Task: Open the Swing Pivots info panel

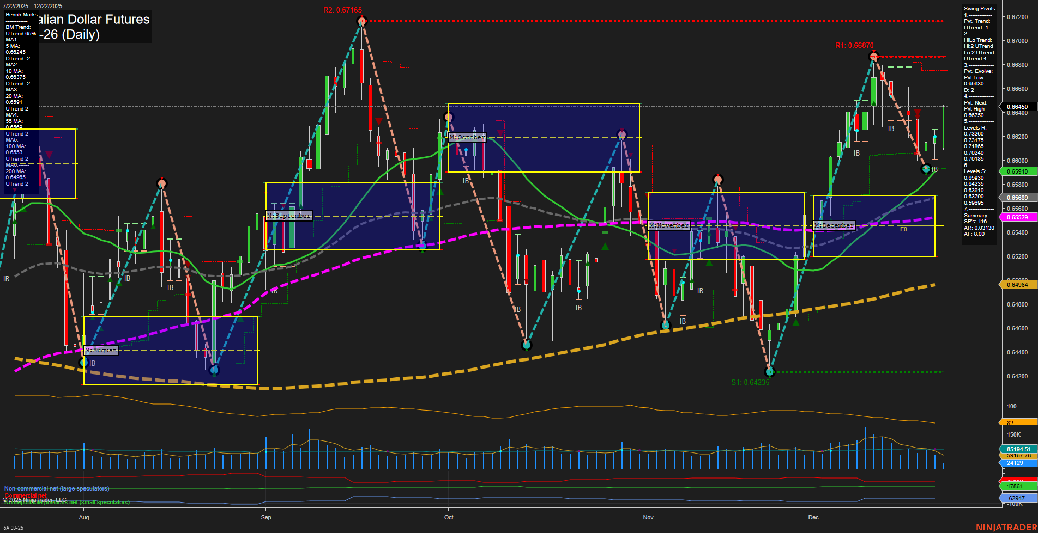Action: coord(979,9)
